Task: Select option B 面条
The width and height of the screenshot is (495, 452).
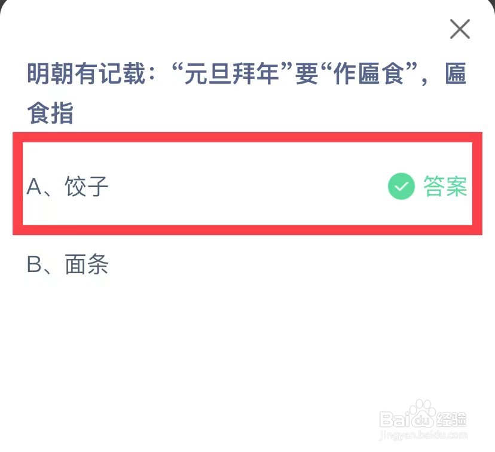Action: pyautogui.click(x=68, y=265)
